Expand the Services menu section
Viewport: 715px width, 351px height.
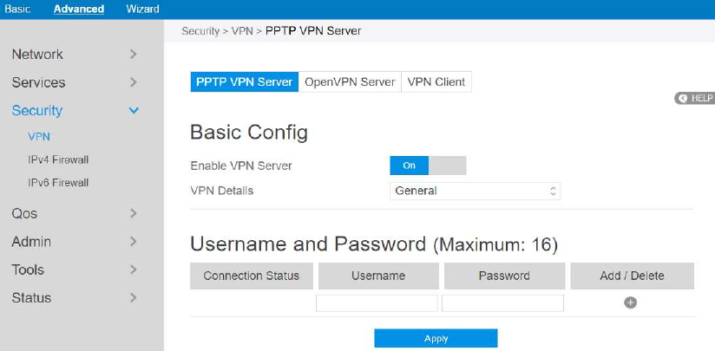point(74,82)
